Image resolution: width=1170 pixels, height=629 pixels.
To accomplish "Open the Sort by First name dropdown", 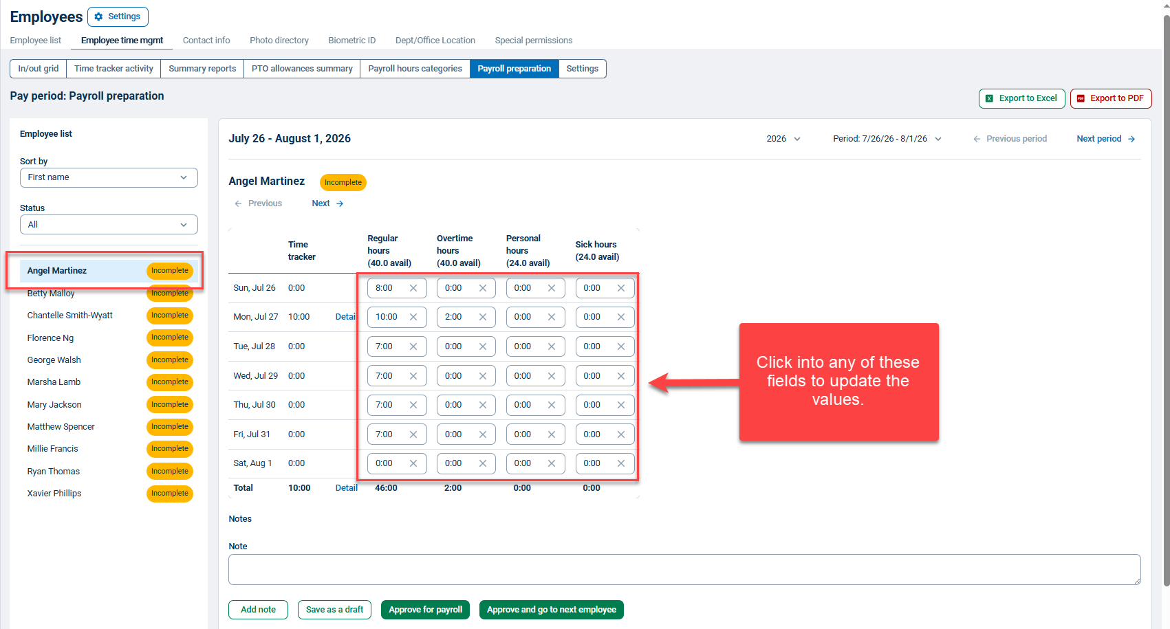I will pyautogui.click(x=109, y=177).
